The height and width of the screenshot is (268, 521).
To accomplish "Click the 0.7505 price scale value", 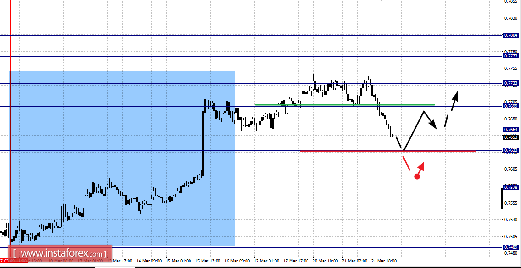I will (x=512, y=237).
